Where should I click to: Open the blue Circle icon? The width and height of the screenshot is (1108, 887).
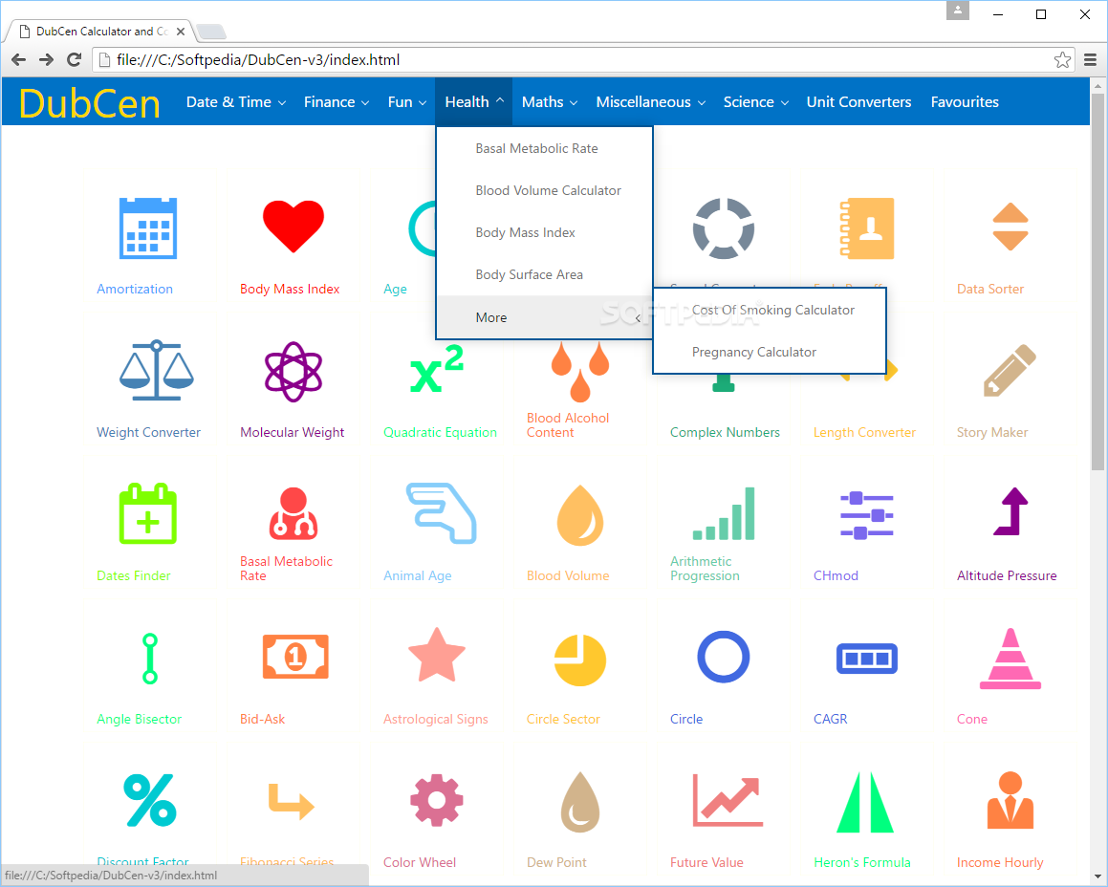click(x=724, y=657)
